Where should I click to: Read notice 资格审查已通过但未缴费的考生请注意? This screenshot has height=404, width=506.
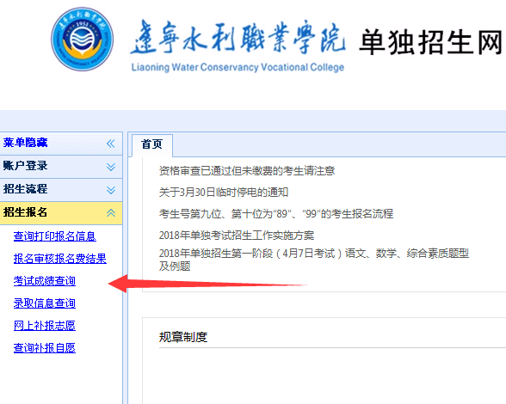247,170
